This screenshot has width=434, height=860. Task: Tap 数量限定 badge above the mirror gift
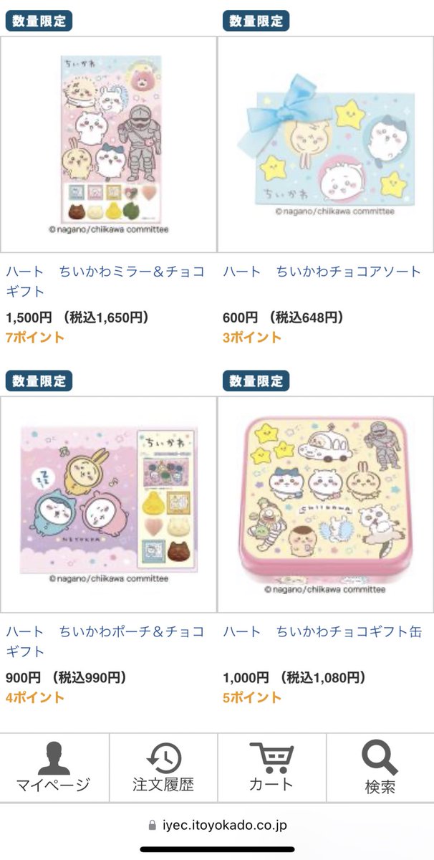click(40, 21)
